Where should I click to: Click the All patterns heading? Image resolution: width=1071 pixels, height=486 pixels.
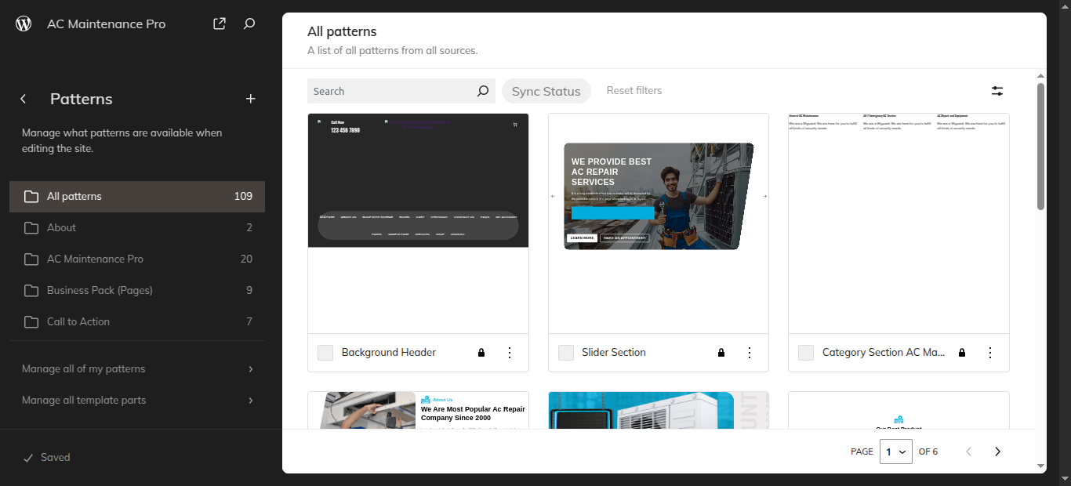(342, 32)
